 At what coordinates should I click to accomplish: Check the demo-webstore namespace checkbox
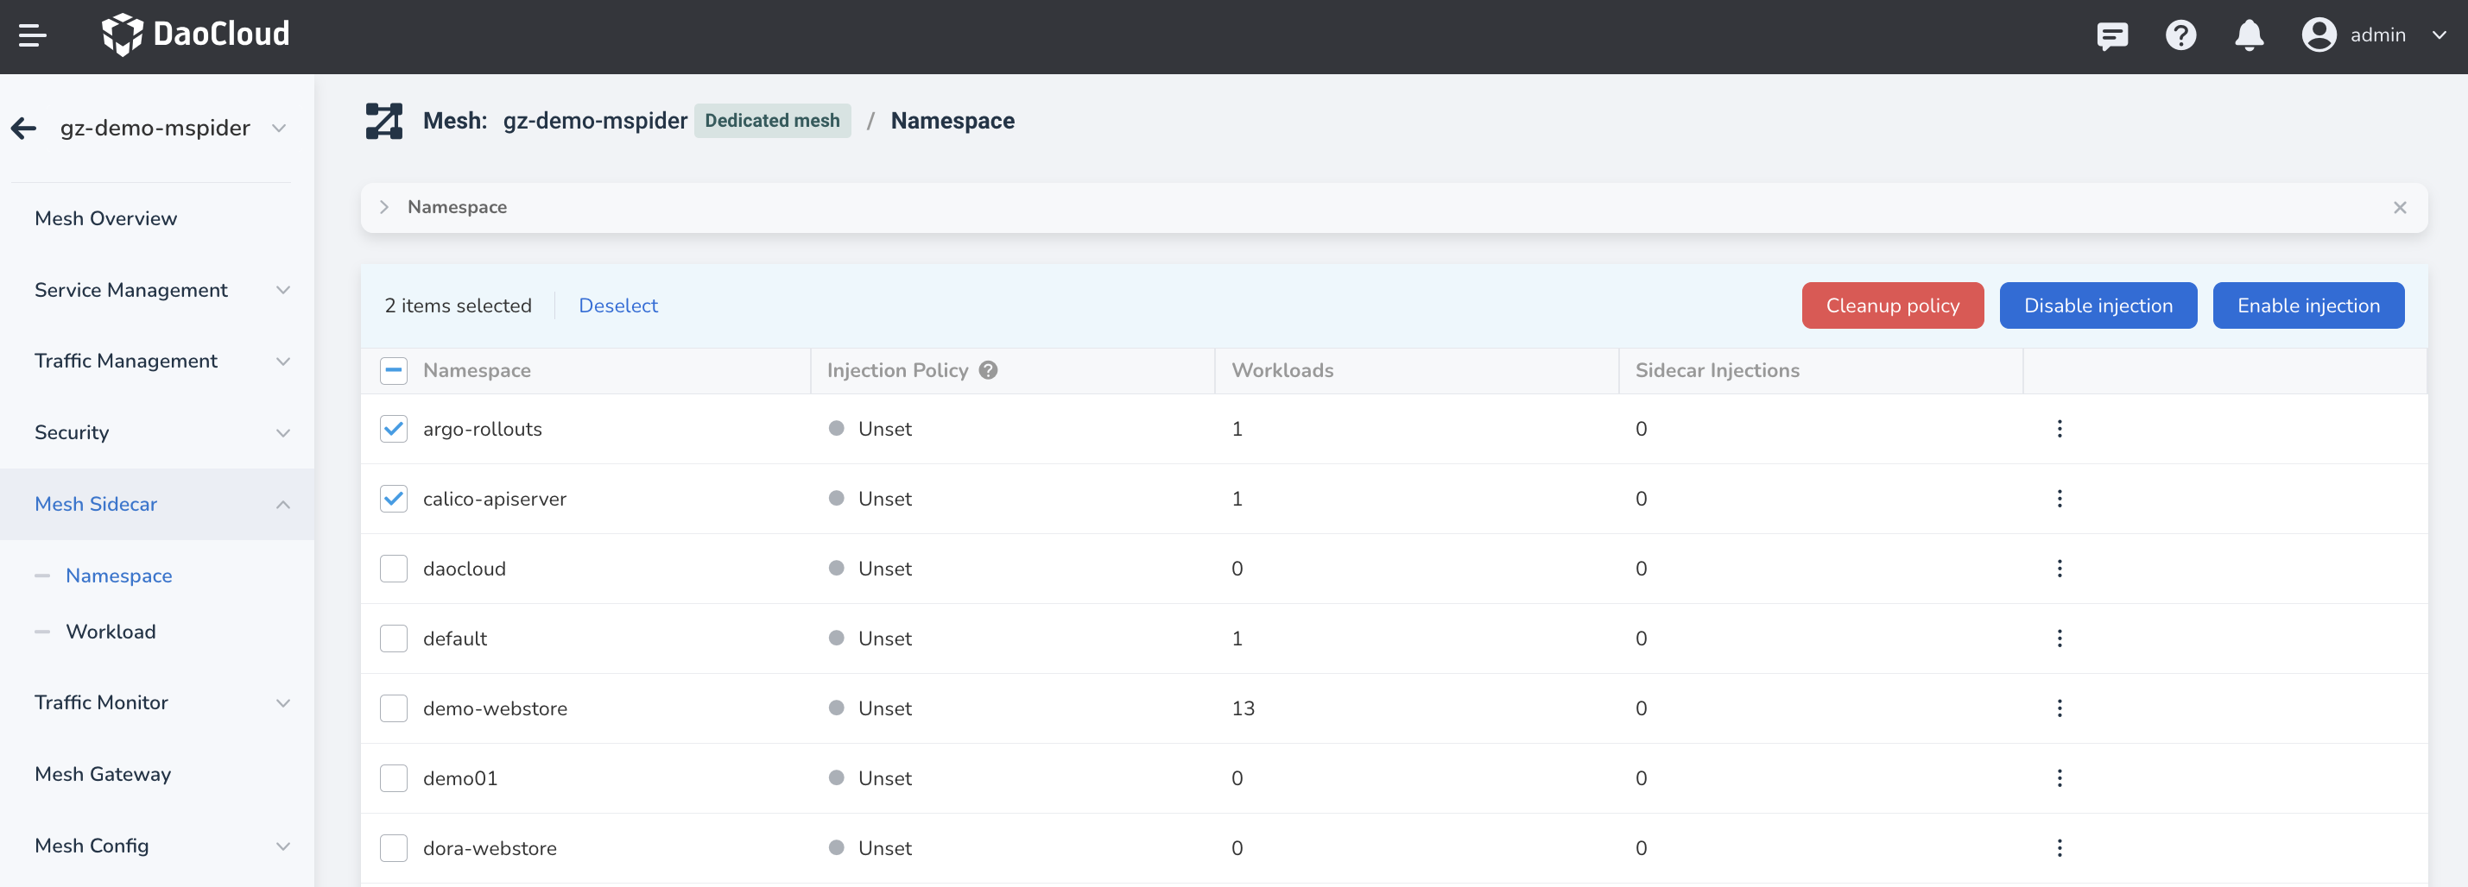(x=393, y=708)
